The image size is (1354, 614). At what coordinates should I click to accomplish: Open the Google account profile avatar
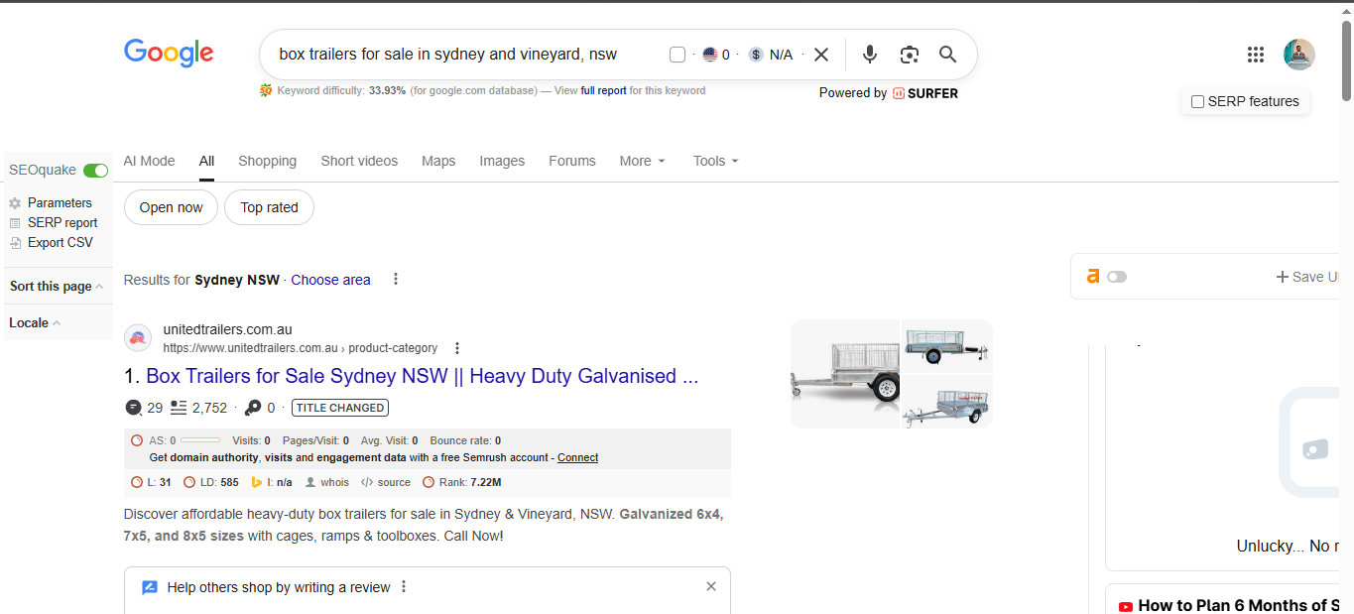click(1299, 55)
